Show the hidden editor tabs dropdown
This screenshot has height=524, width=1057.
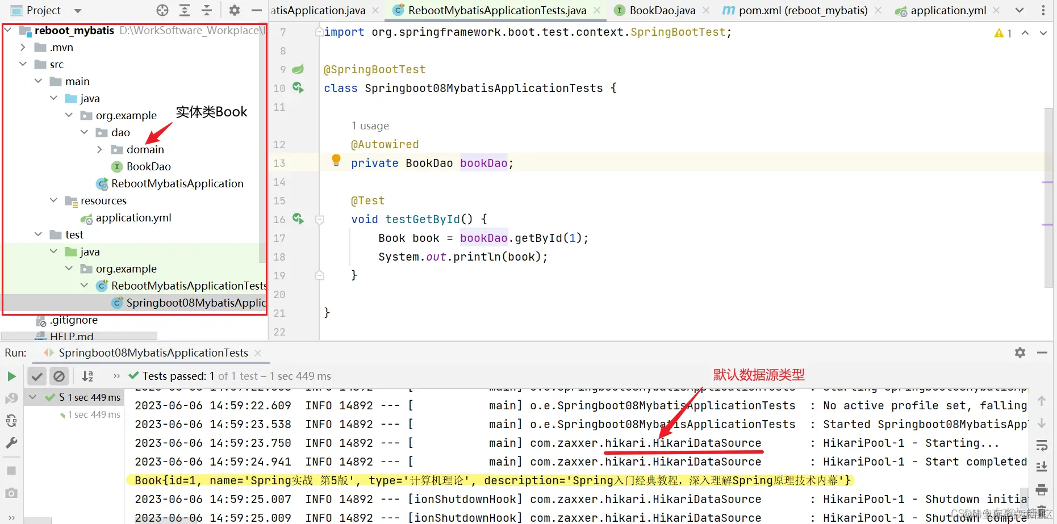pyautogui.click(x=1020, y=10)
